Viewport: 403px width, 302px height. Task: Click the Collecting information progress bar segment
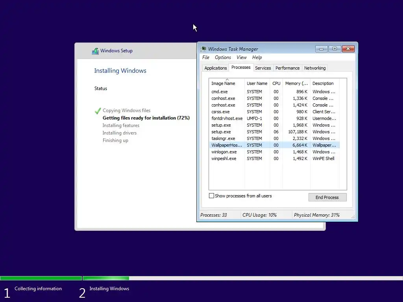pyautogui.click(x=41, y=278)
